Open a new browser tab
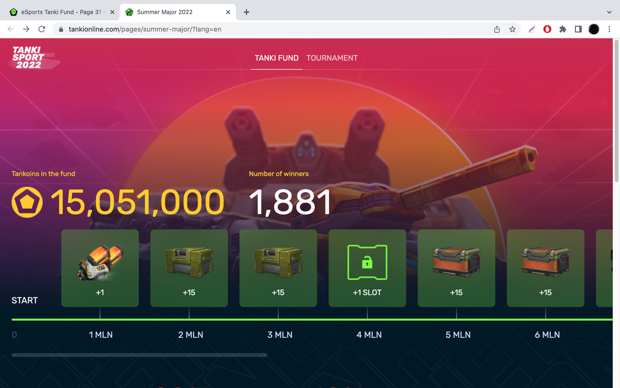This screenshot has height=388, width=620. pyautogui.click(x=246, y=12)
